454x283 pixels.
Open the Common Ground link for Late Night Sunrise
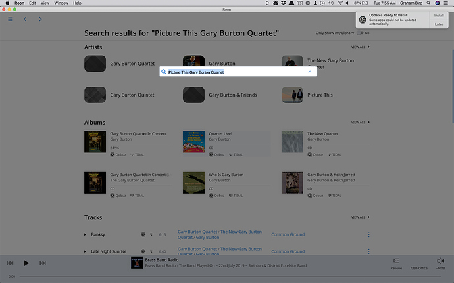coord(288,251)
